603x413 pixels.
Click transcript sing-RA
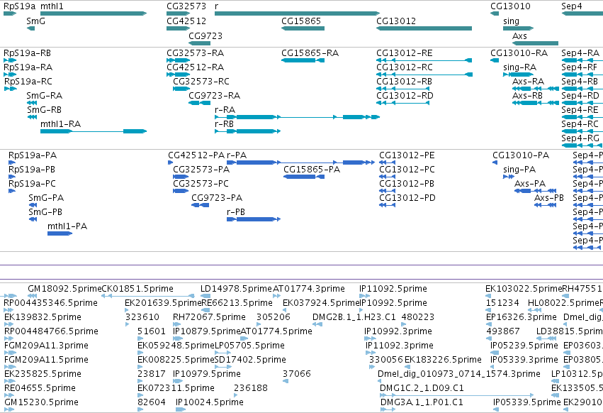point(519,67)
